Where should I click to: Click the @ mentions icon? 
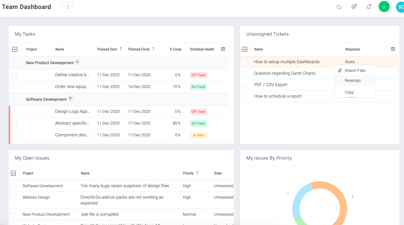(353, 7)
